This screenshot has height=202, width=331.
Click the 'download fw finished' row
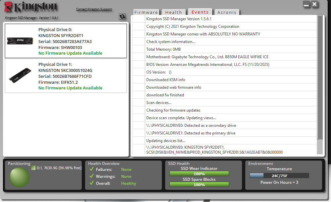coord(225,95)
